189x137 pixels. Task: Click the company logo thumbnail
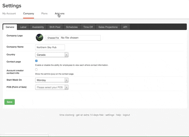point(39,37)
